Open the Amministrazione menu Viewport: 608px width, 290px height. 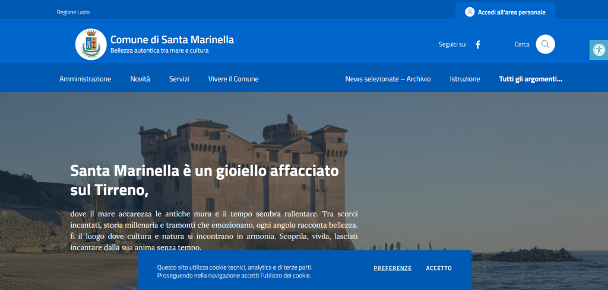(x=85, y=79)
